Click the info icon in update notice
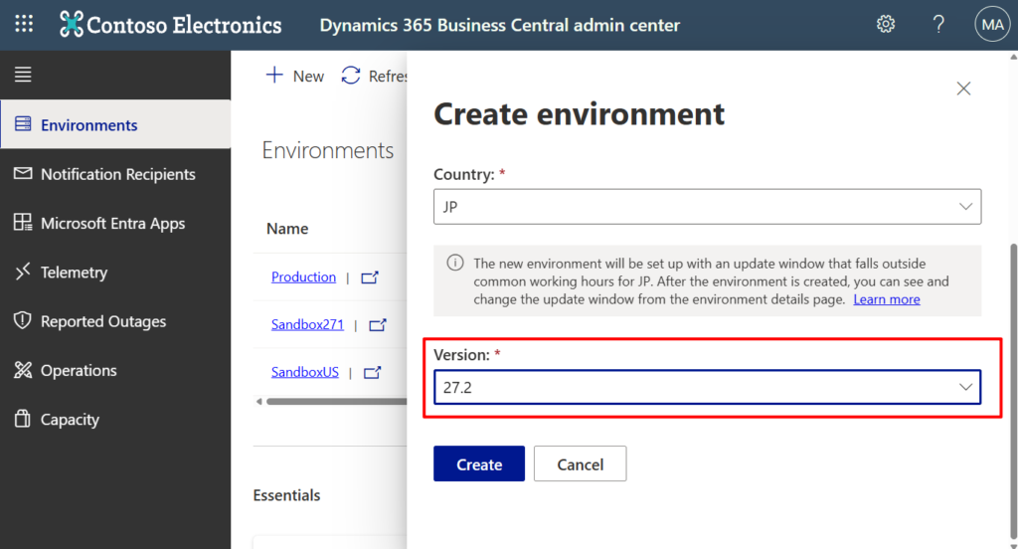This screenshot has height=549, width=1018. tap(455, 264)
